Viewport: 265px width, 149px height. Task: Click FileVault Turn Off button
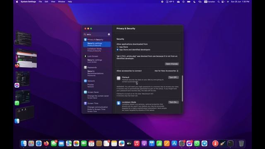point(173,77)
